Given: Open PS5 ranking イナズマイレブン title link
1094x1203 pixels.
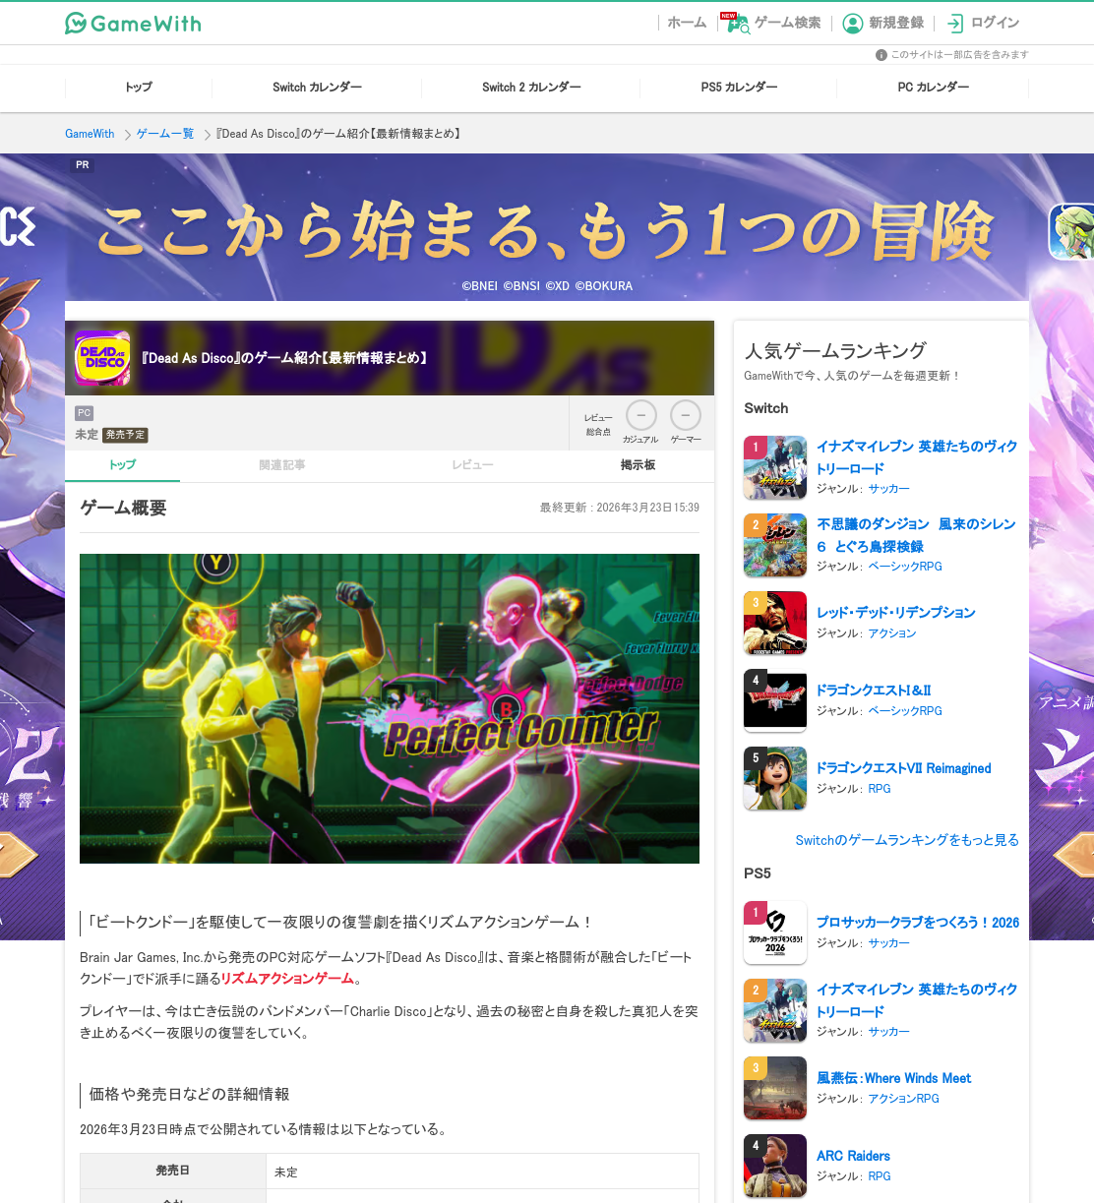Looking at the screenshot, I should coord(917,1000).
